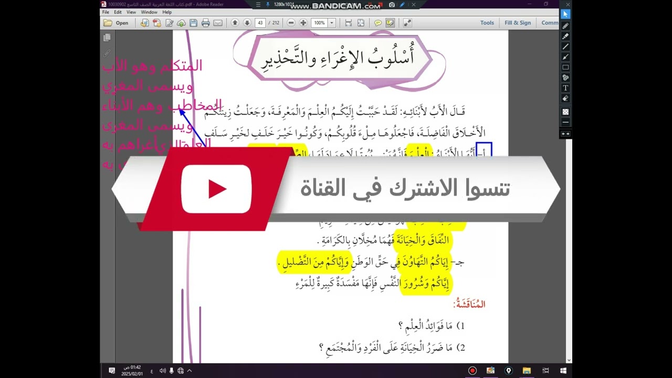Go to next page with down arrow

coord(247,23)
